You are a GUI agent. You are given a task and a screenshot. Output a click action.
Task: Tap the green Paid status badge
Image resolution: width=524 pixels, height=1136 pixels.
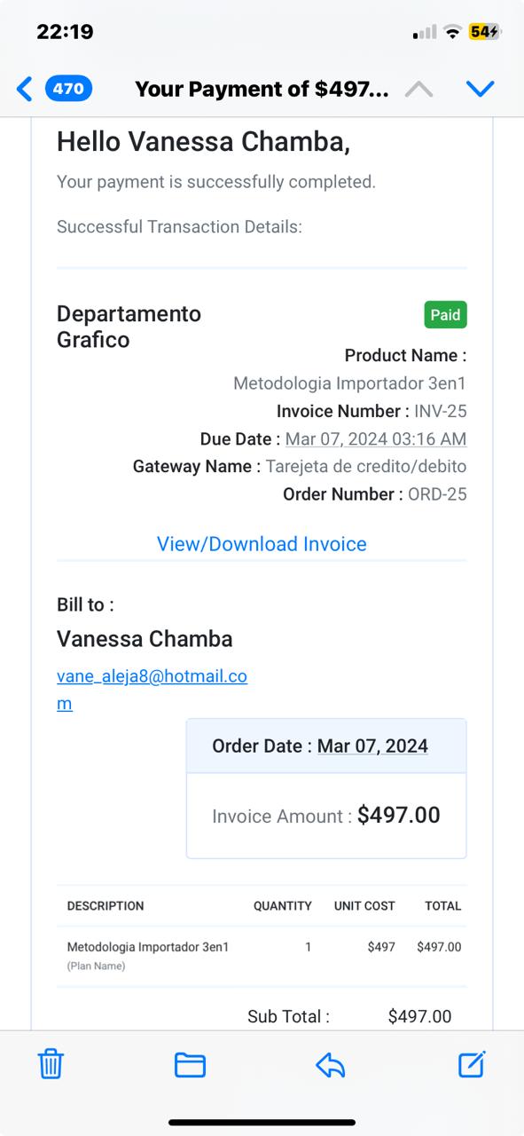click(445, 315)
